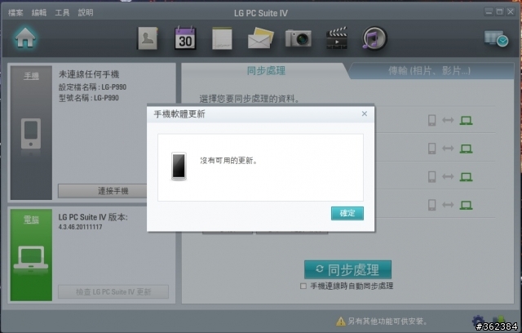Click the phone device icon in 手機 panel
The image size is (522, 333).
(31, 134)
